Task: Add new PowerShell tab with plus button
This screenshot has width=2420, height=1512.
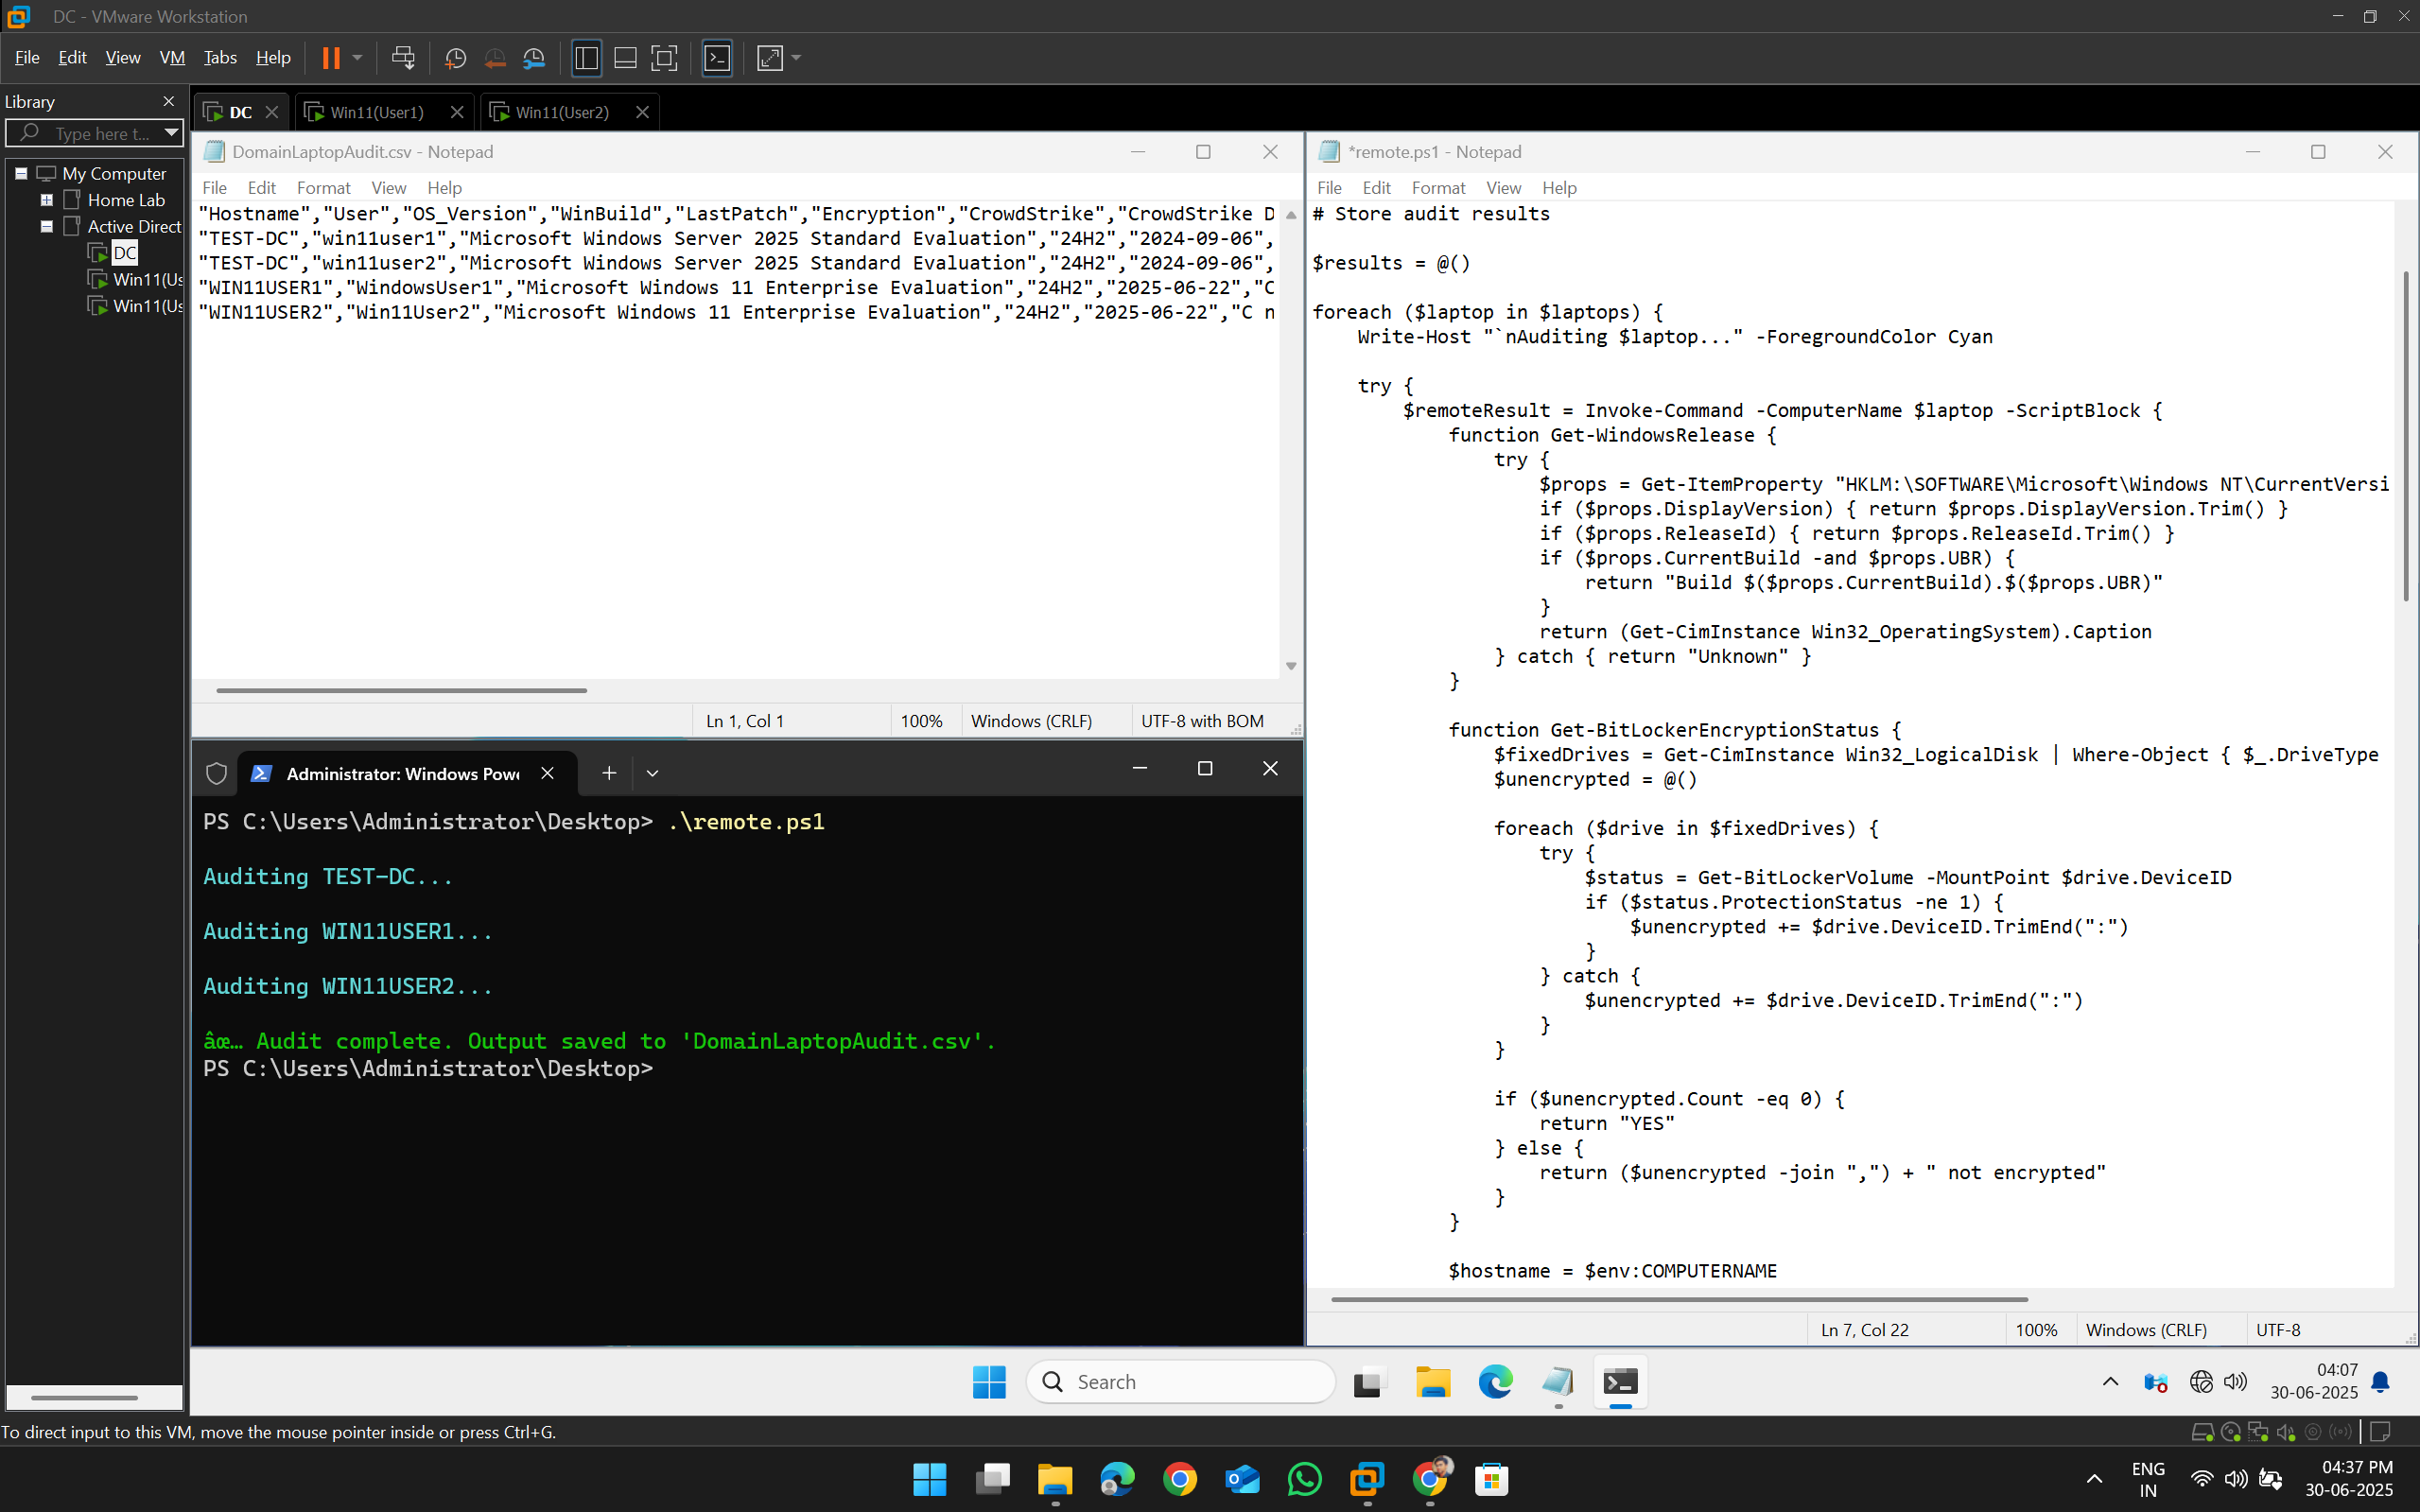Action: click(609, 773)
